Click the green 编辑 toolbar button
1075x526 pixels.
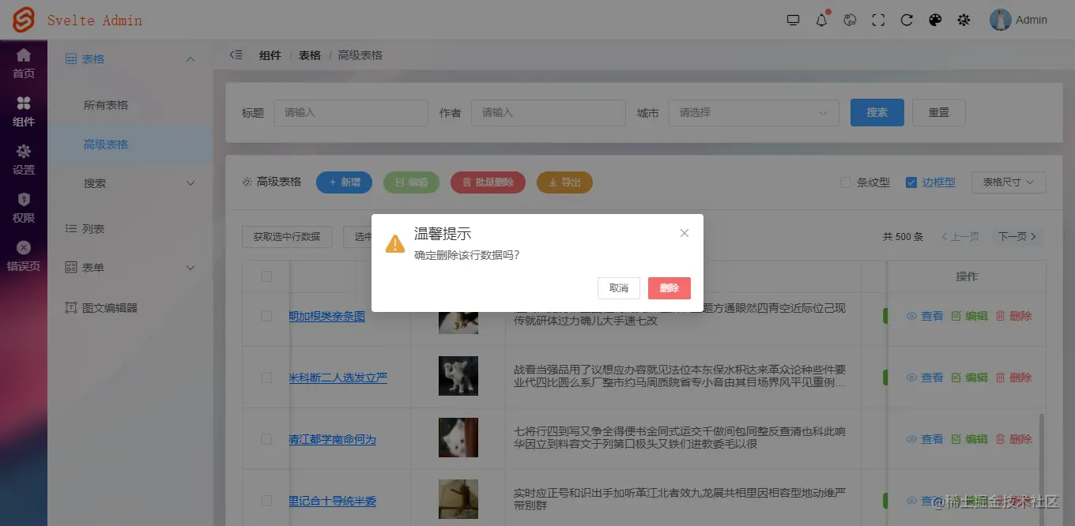(x=411, y=182)
